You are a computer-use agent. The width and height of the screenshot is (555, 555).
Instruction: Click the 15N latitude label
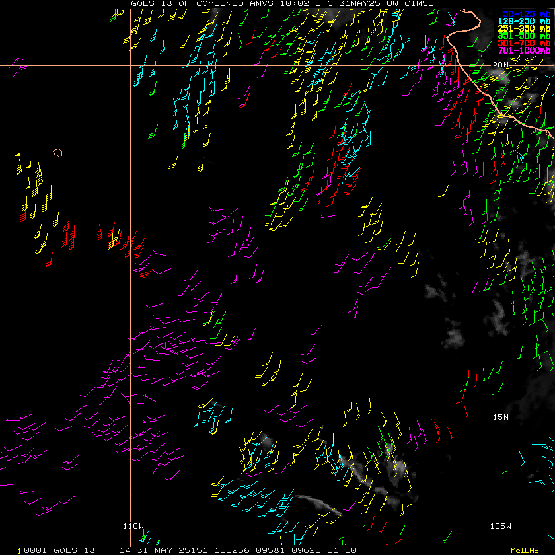tap(501, 417)
